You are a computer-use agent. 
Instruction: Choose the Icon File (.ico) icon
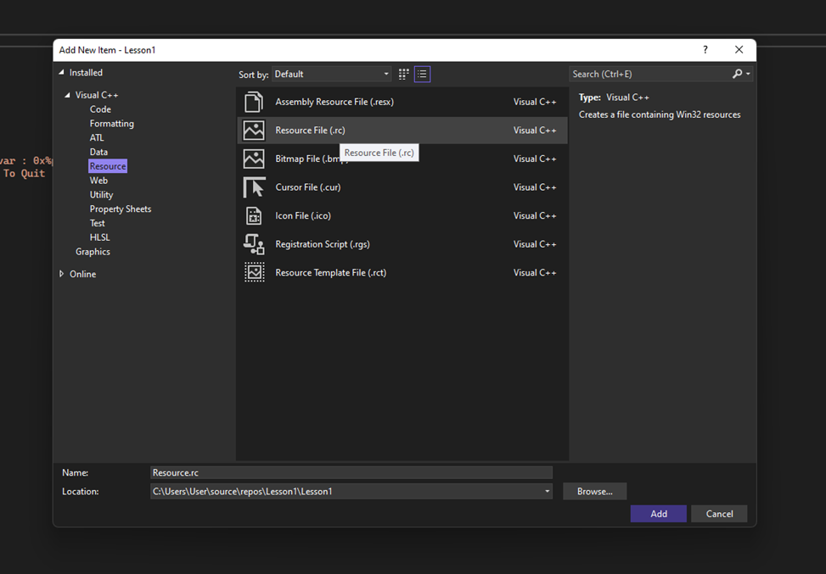coord(254,215)
